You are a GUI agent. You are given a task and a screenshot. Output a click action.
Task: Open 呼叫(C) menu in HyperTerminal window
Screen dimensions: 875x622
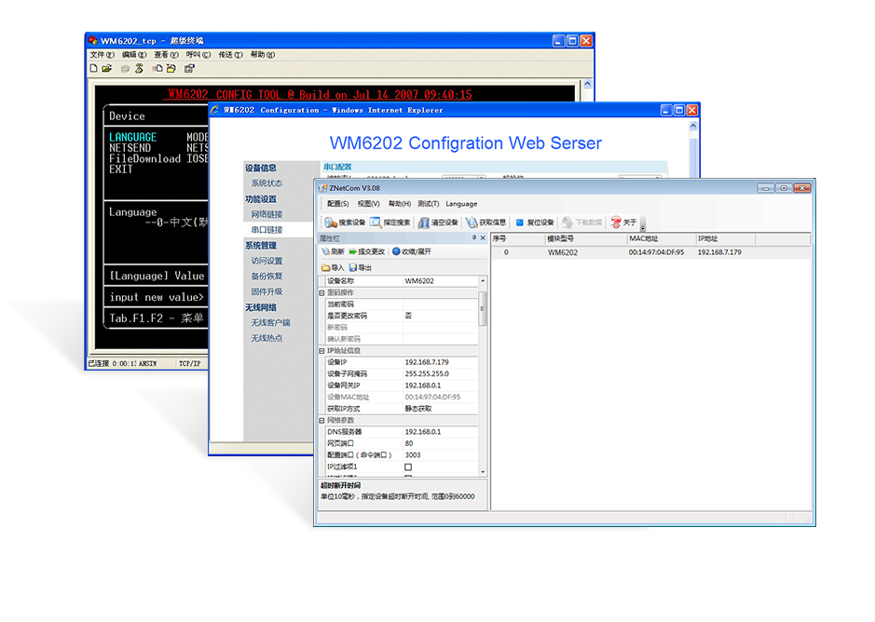point(198,55)
